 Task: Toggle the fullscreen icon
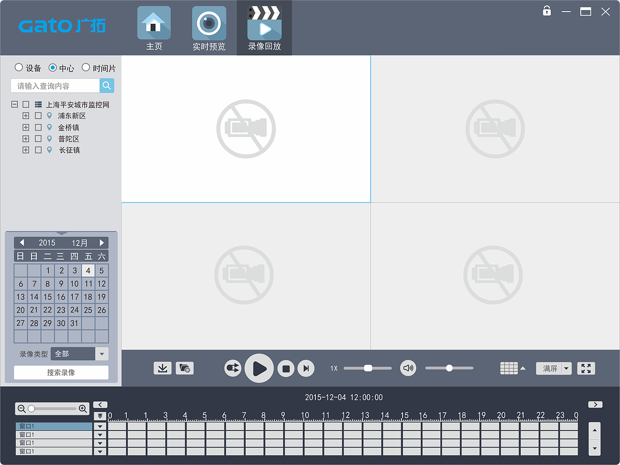coord(586,369)
